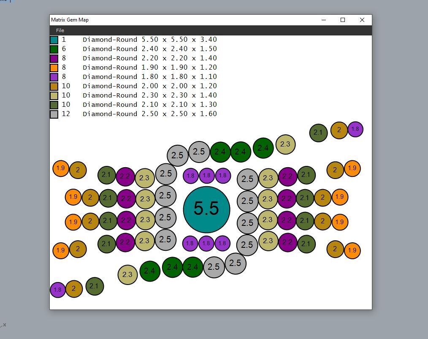428x339 pixels.
Task: Select the legend row 'Diamond-Round 2.20 x 2.20 x 1.40'
Action: point(150,58)
